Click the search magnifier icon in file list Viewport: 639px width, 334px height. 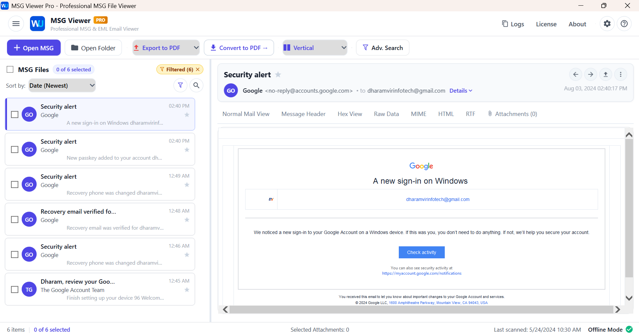click(196, 85)
